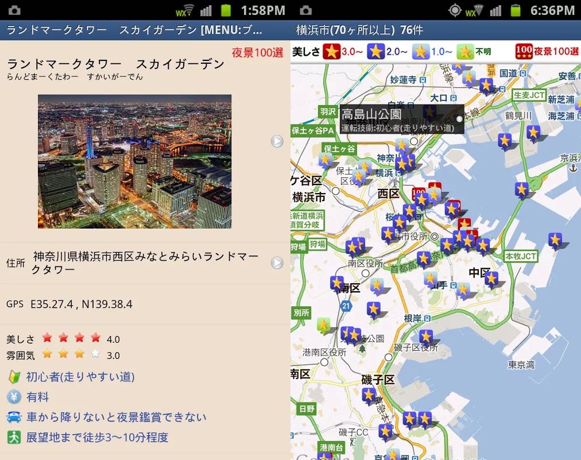
Task: Tap the ランドマークタワー スカイガーデン header bar
Action: click(145, 30)
